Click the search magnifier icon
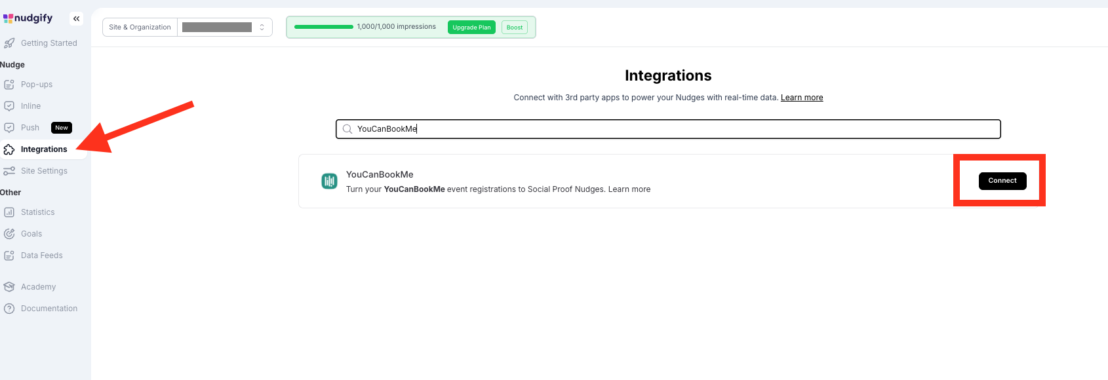1108x380 pixels. (x=347, y=129)
